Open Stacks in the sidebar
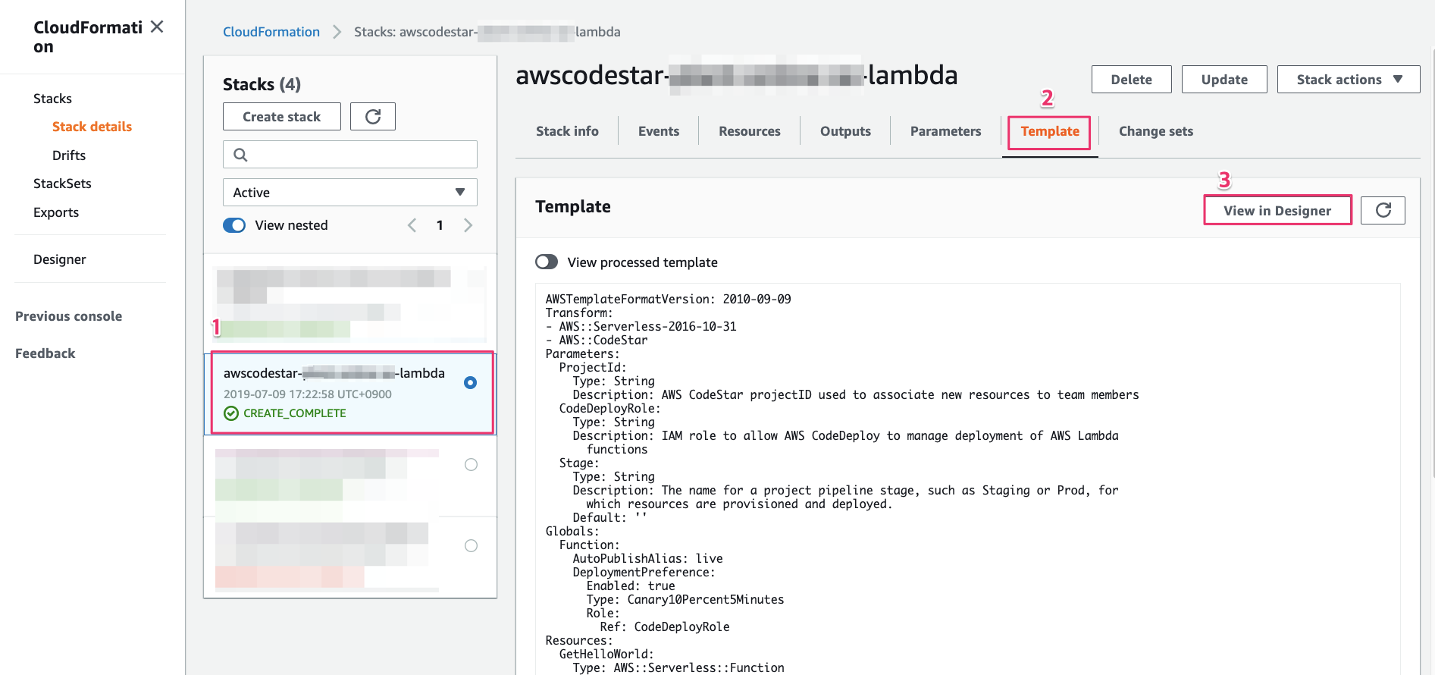1435x675 pixels. click(52, 99)
